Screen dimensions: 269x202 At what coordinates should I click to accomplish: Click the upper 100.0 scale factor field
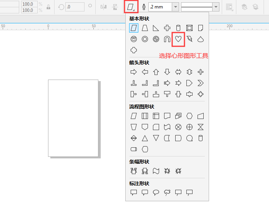pyautogui.click(x=29, y=4)
